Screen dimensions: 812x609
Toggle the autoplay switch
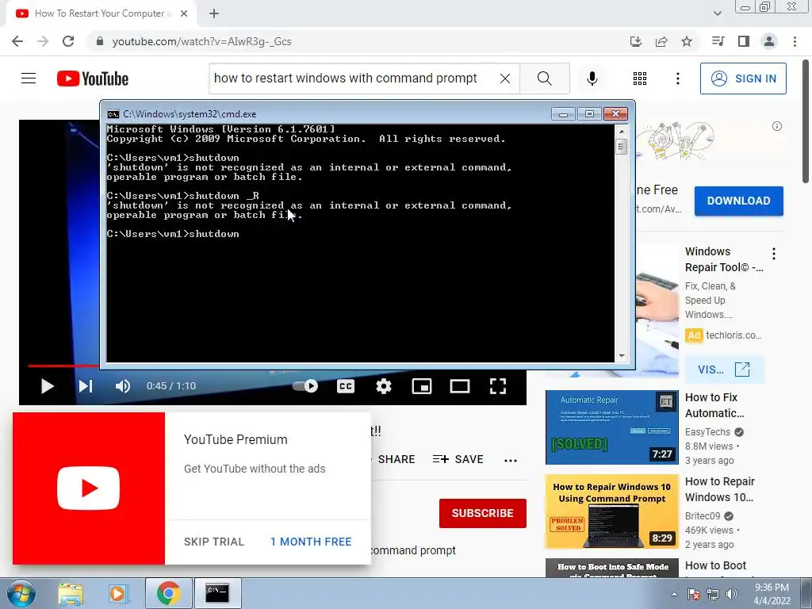point(305,386)
